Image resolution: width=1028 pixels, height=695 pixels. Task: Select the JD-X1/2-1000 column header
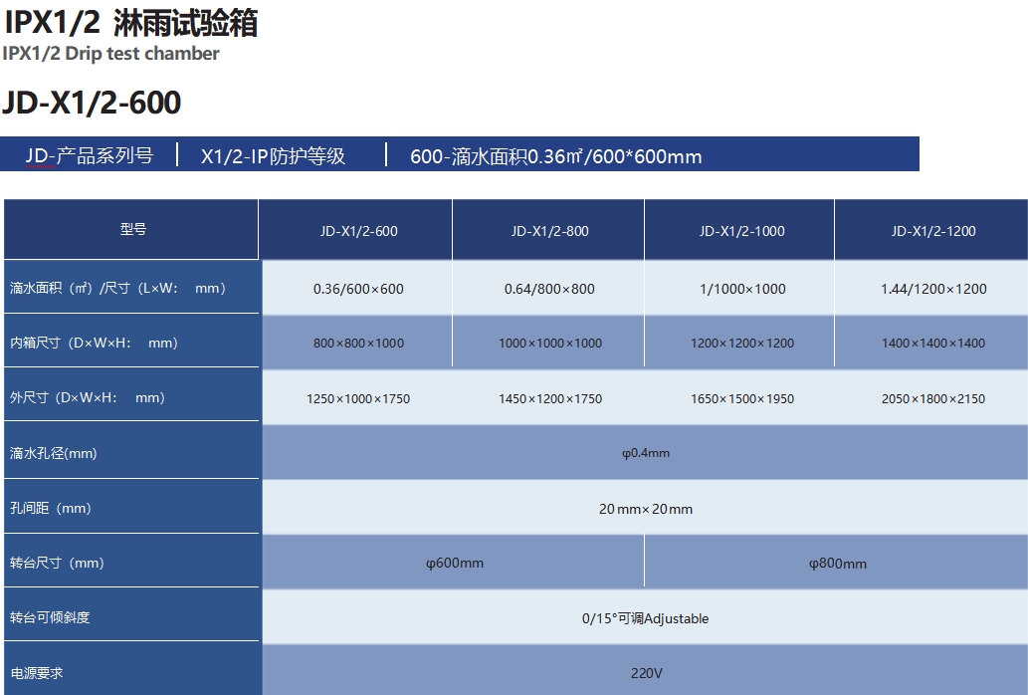point(741,231)
